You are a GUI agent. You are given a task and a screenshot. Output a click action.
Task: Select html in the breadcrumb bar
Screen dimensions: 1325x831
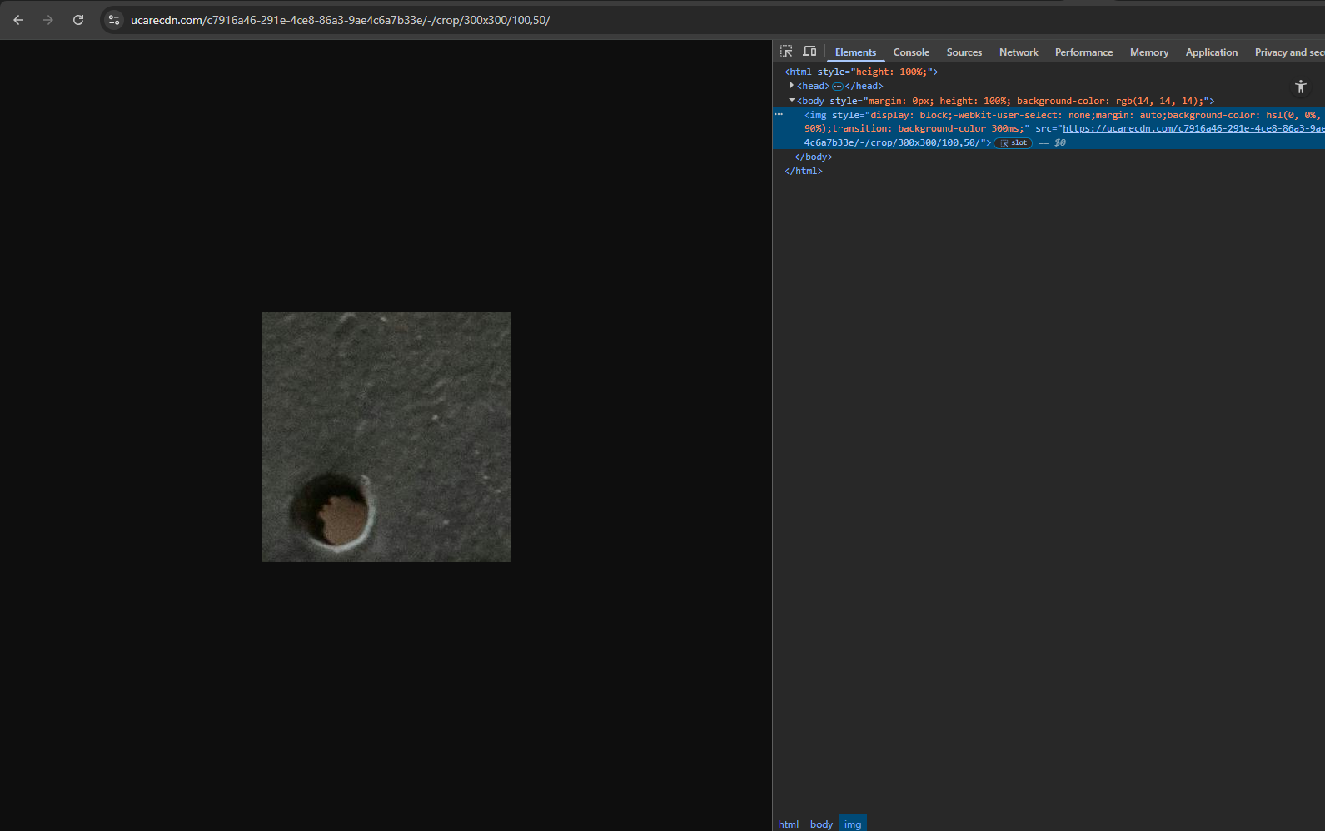coord(789,824)
